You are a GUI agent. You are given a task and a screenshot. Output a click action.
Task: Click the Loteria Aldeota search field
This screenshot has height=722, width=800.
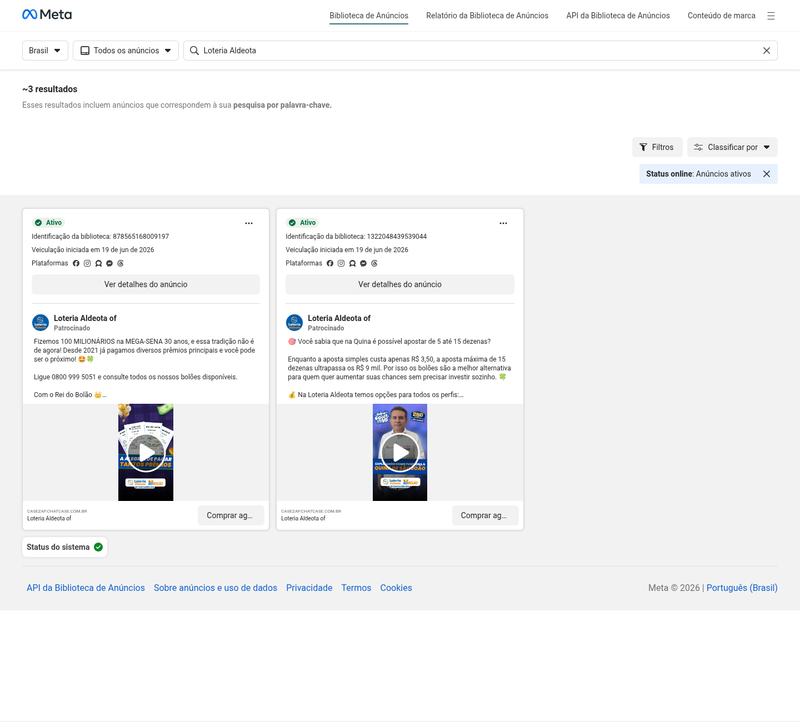tap(480, 51)
